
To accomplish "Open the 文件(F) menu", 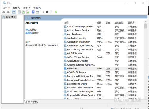I will point(7,8).
